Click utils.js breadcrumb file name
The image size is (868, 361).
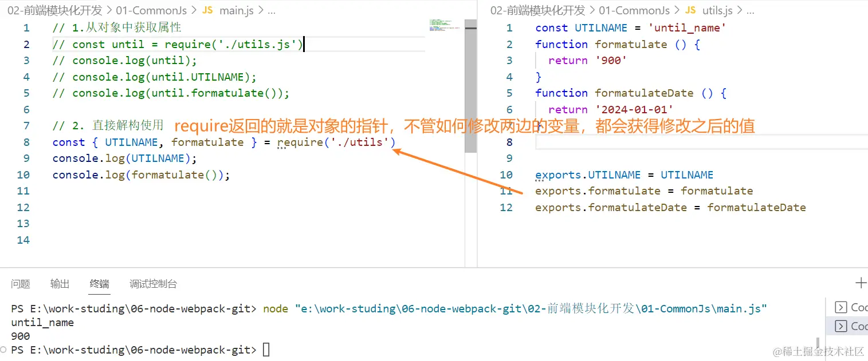[x=717, y=10]
